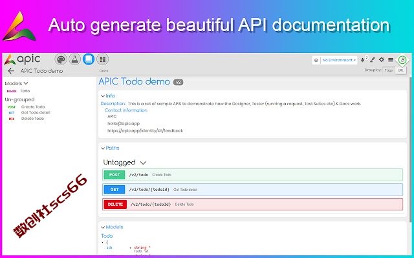The height and width of the screenshot is (258, 414).
Task: Click the blue GET method badge
Action: [x=114, y=190]
